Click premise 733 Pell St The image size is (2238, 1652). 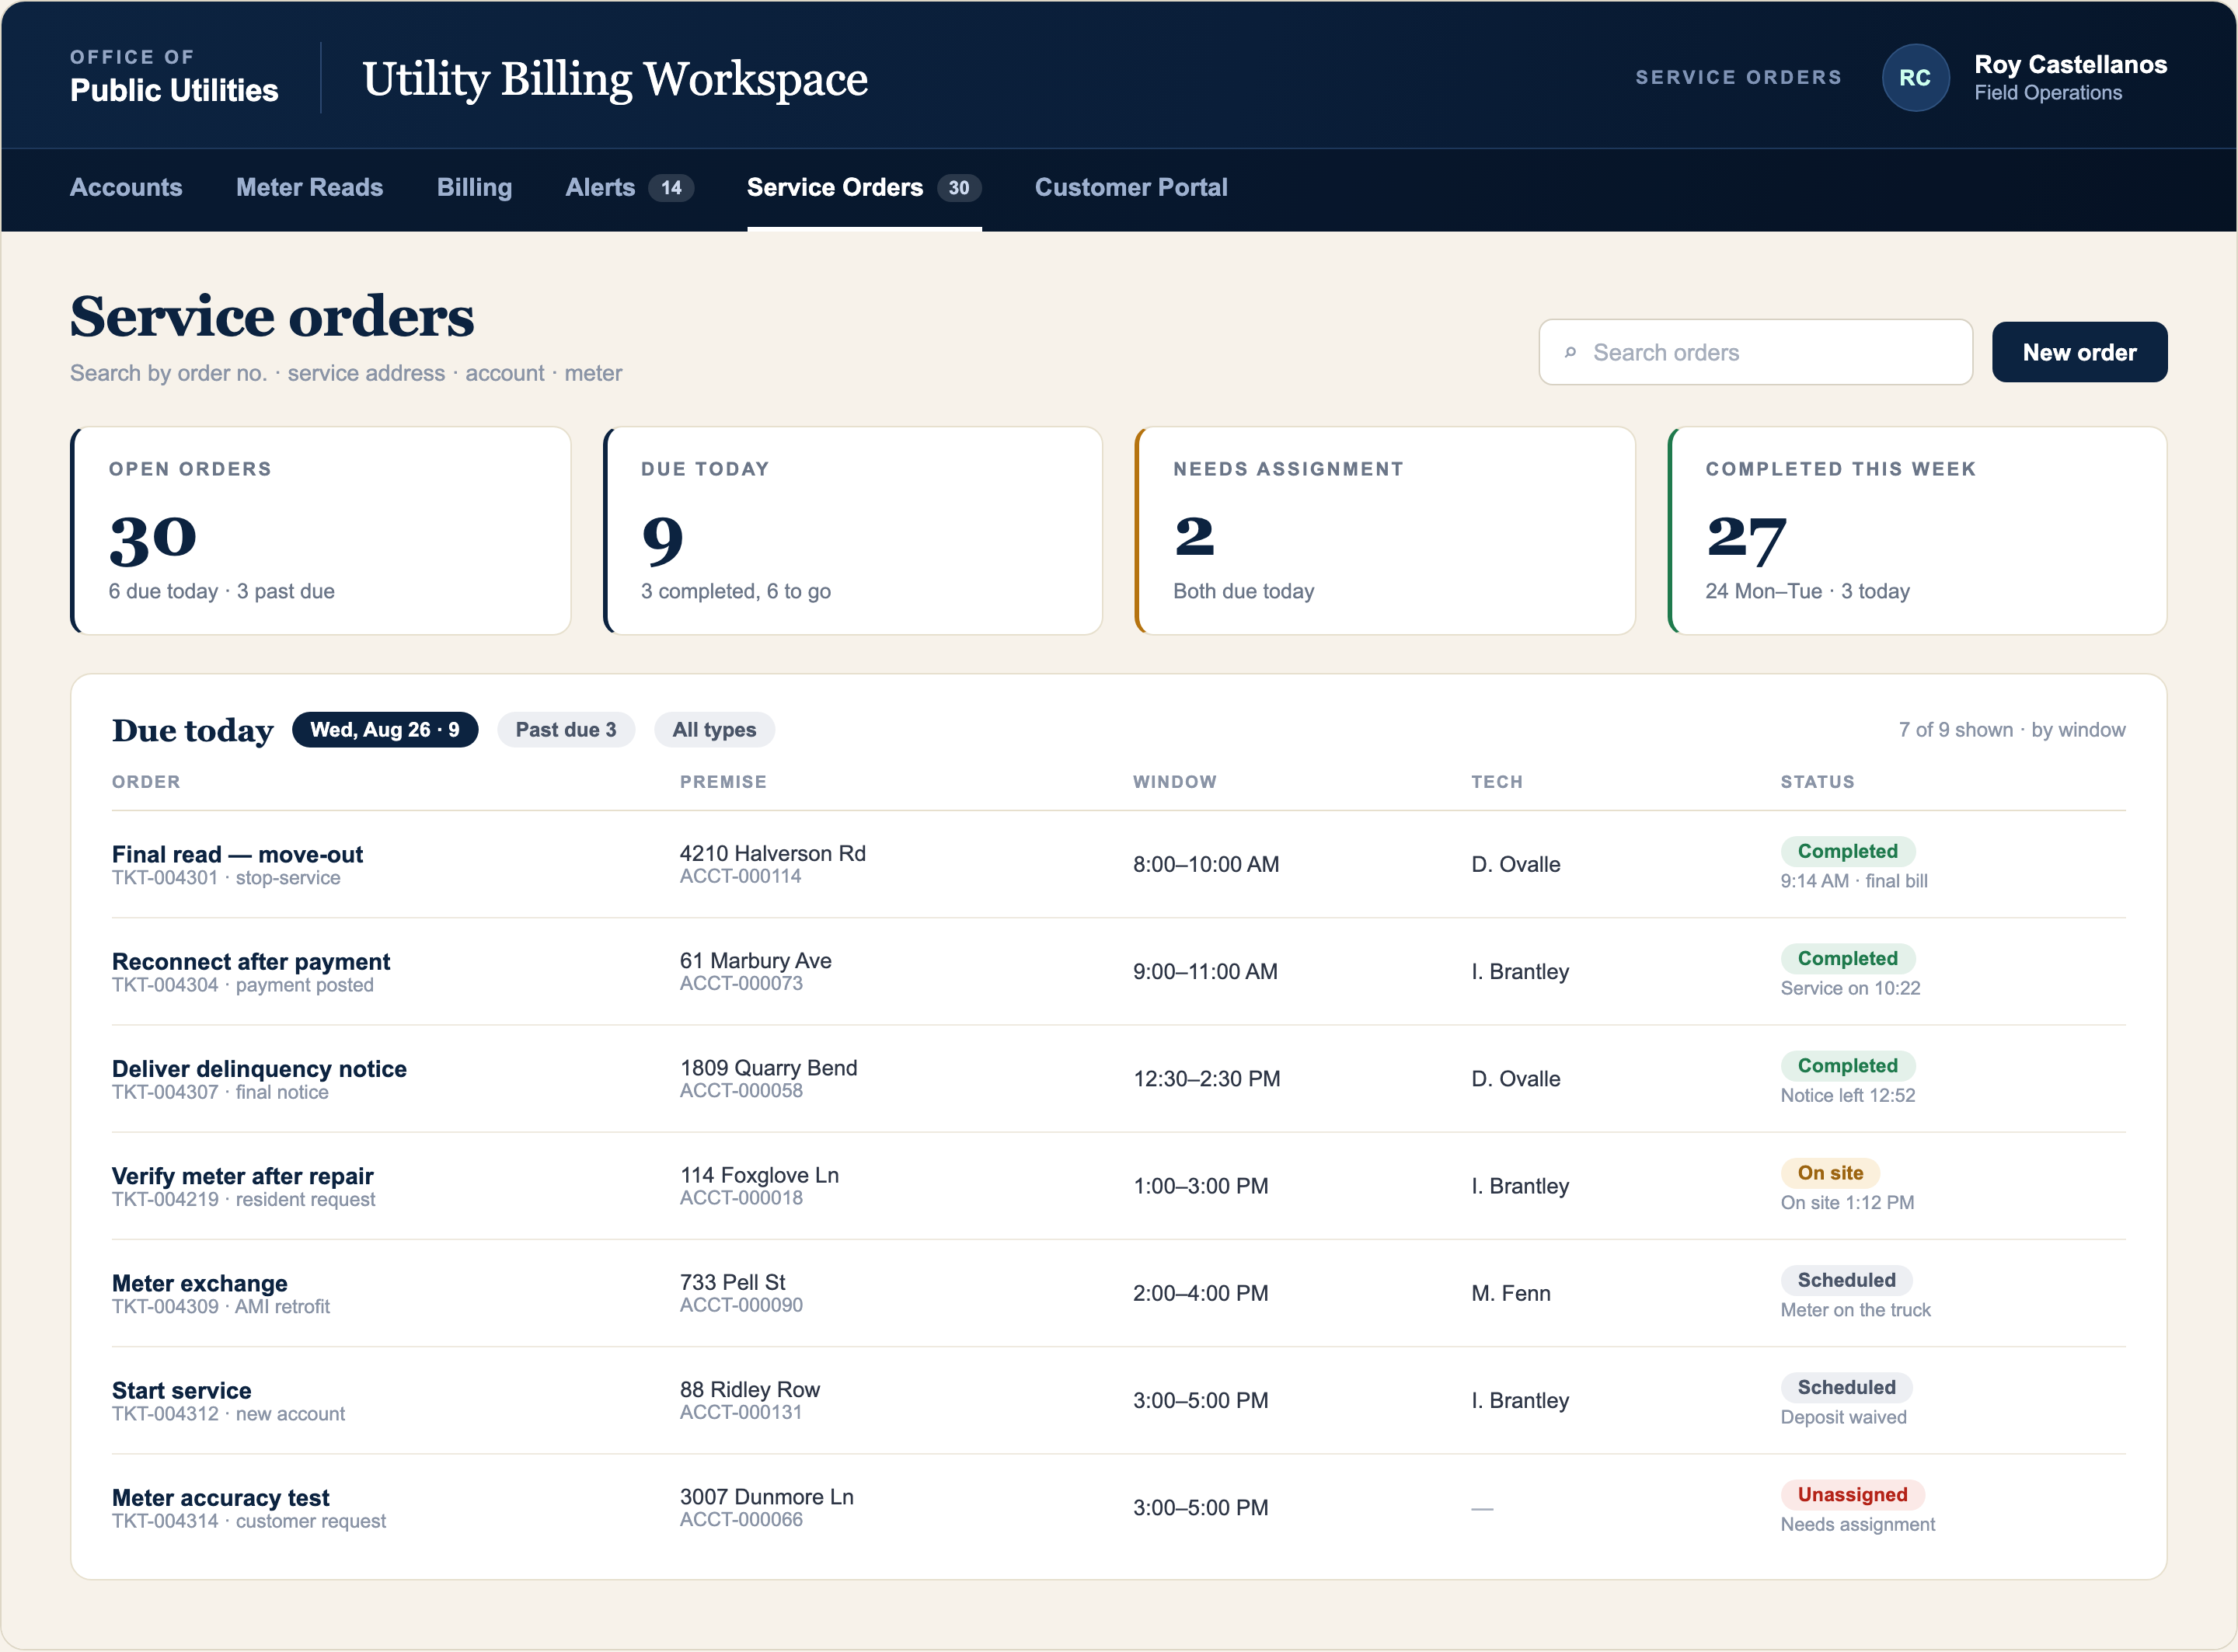pos(733,1282)
